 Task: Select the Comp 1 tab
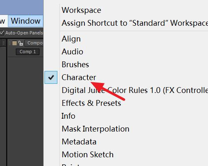(x=28, y=52)
